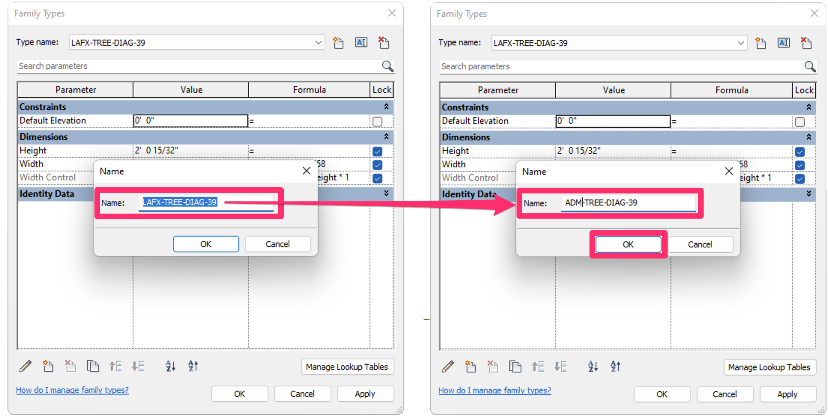Close the left Name dialog
Screen dimensions: 828x417
coord(307,171)
